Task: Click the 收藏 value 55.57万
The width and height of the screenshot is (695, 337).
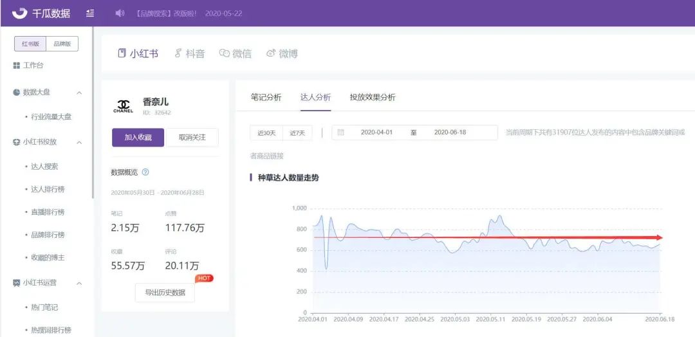Action: 127,266
